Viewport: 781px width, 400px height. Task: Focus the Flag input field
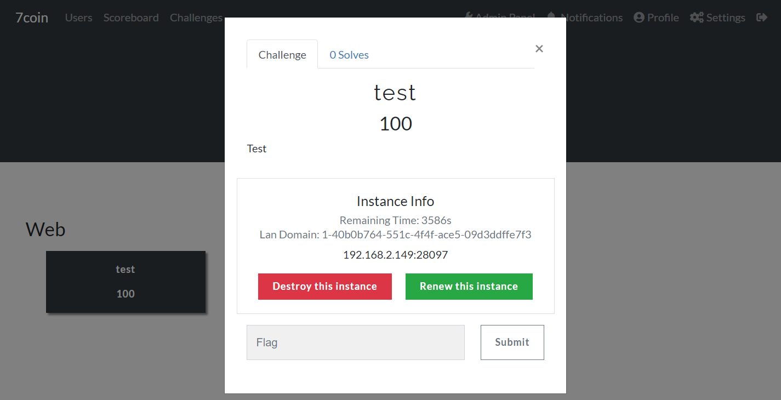(x=356, y=342)
